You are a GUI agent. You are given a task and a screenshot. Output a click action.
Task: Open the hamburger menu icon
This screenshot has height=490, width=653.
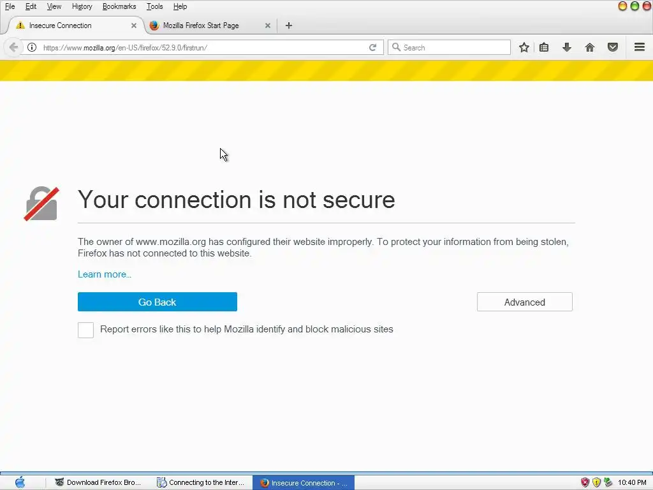coord(640,47)
